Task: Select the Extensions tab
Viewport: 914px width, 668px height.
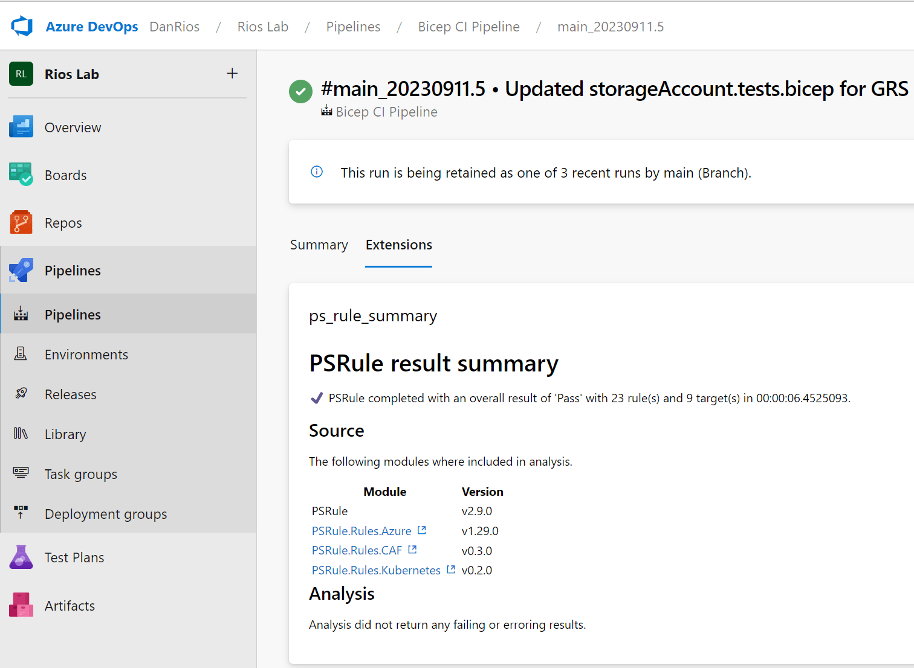Action: 398,245
